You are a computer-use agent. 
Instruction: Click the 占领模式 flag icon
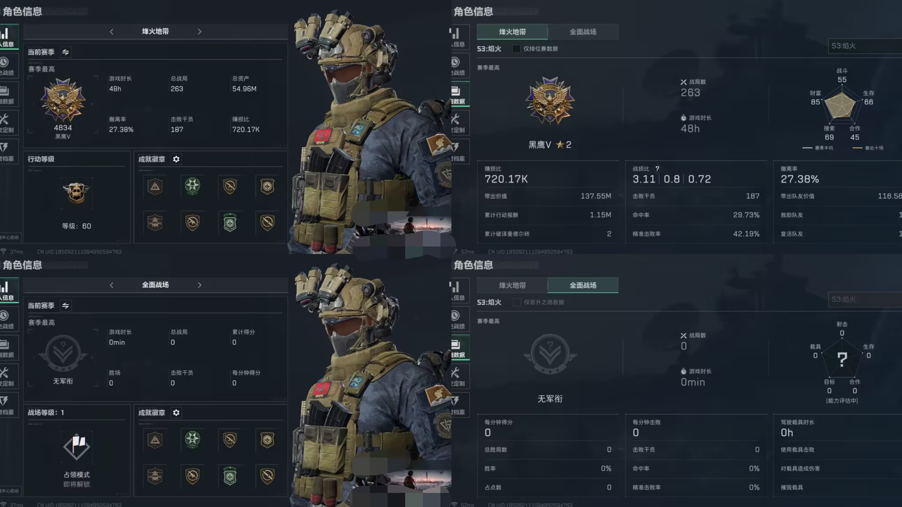pos(77,447)
